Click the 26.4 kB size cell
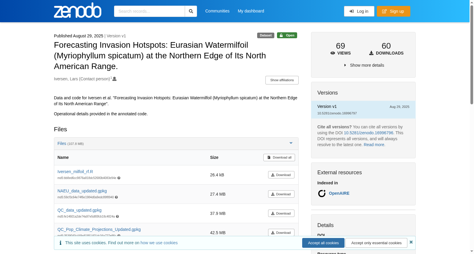This screenshot has height=254, width=474. (x=217, y=175)
